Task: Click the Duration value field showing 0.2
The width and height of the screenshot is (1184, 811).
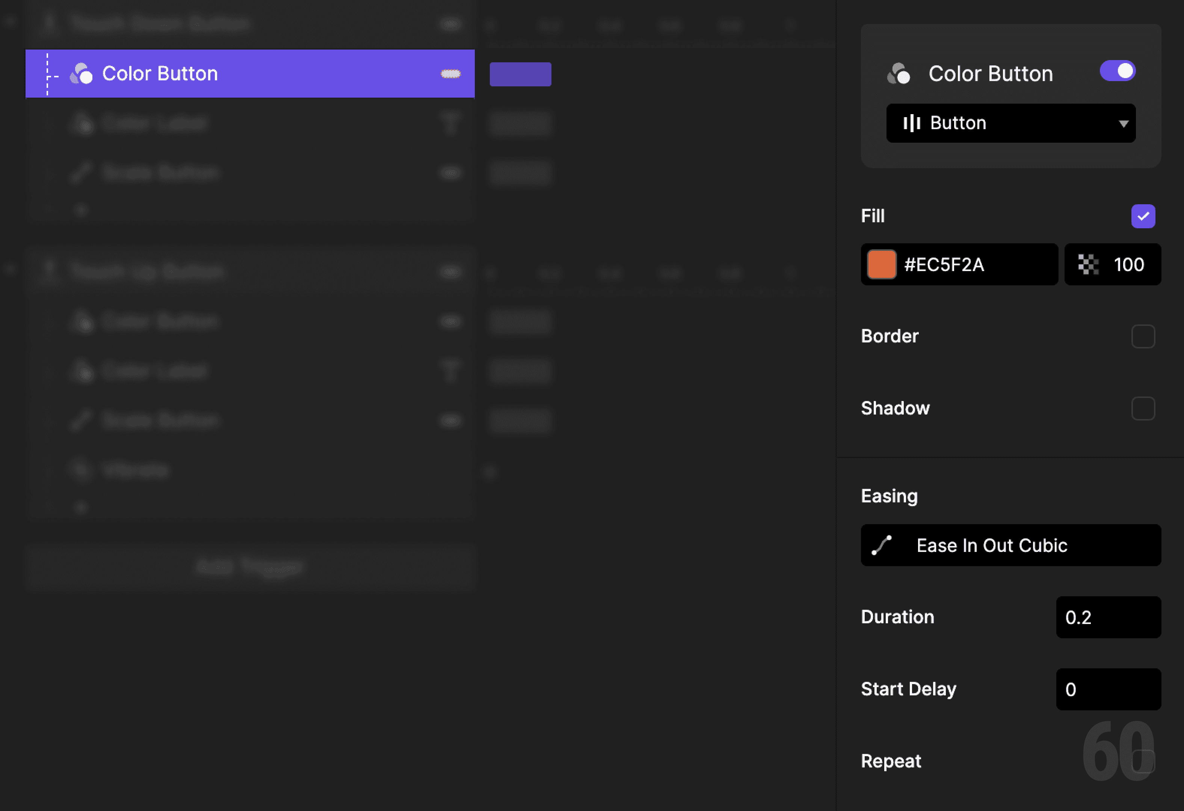Action: (1108, 618)
